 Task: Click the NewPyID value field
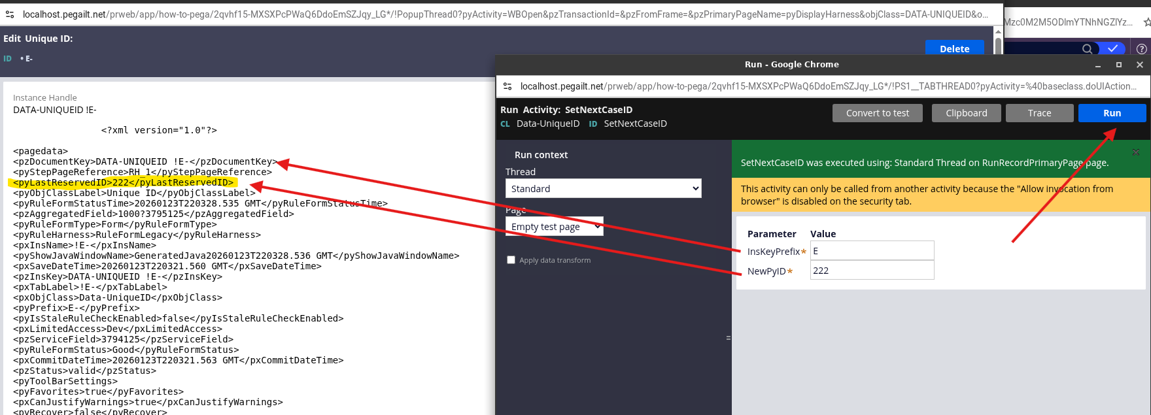872,271
